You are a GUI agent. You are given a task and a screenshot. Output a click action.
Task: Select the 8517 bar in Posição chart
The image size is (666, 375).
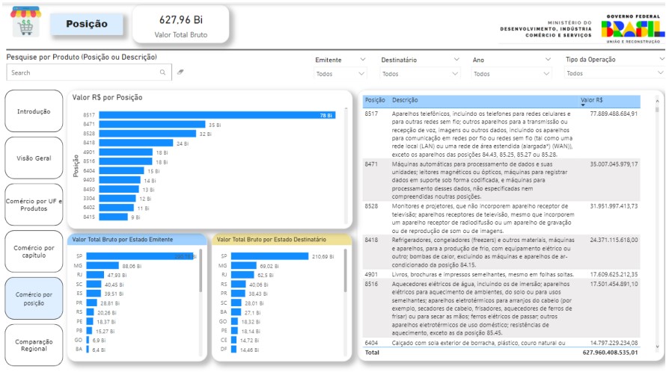coord(217,115)
